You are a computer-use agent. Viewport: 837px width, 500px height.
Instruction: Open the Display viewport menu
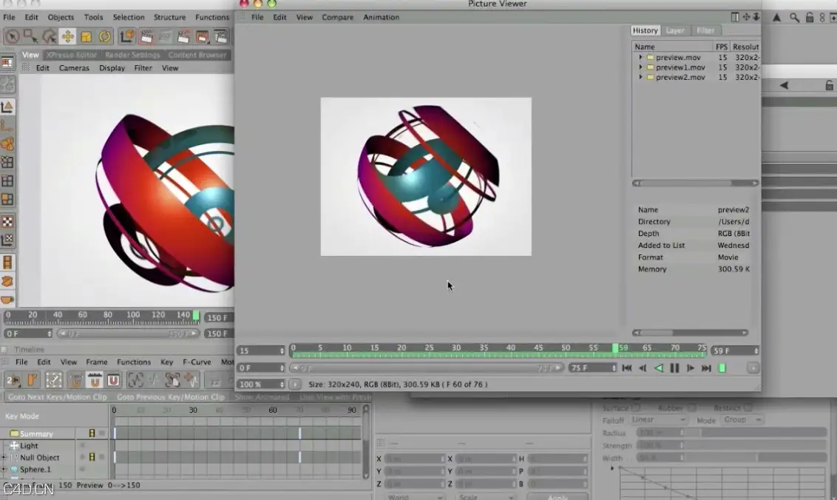coord(112,68)
